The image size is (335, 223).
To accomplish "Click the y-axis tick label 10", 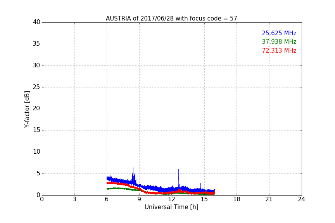I will pos(36,152).
